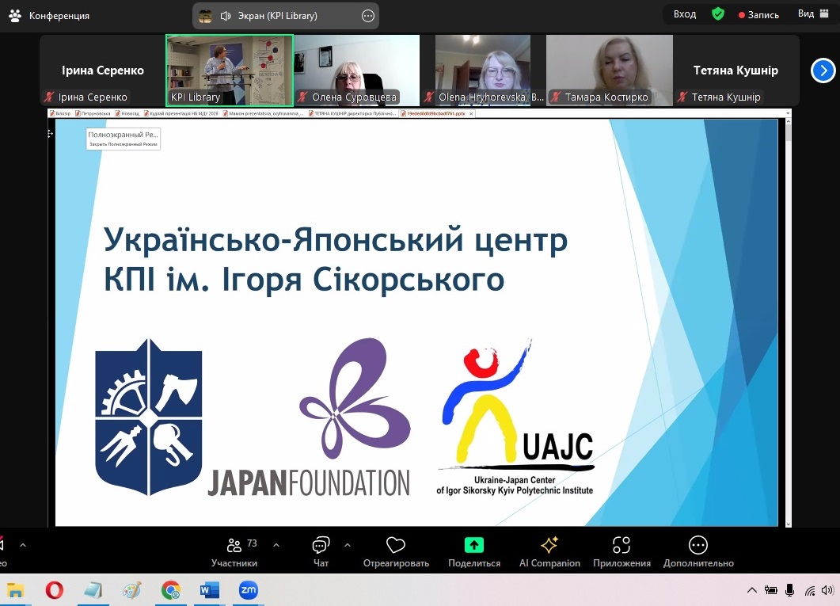Open Word from the taskbar

click(210, 590)
